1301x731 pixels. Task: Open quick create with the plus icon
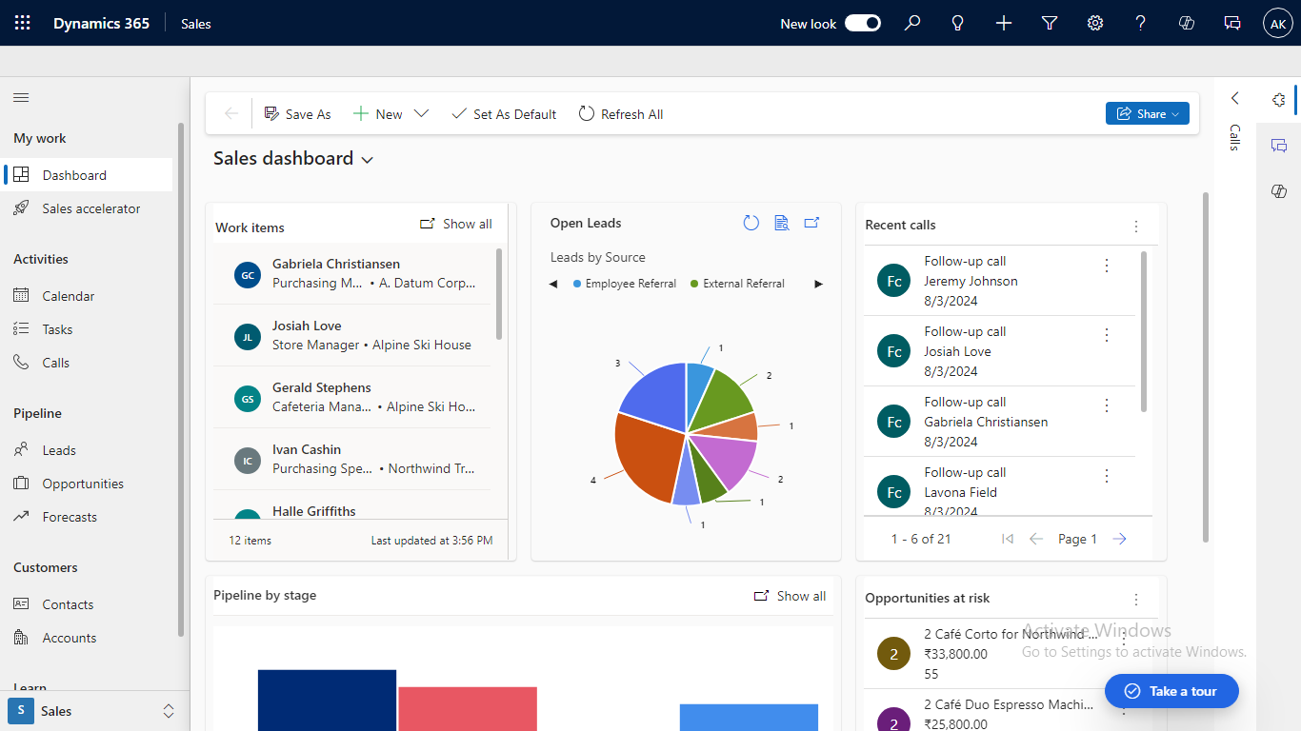point(1003,23)
